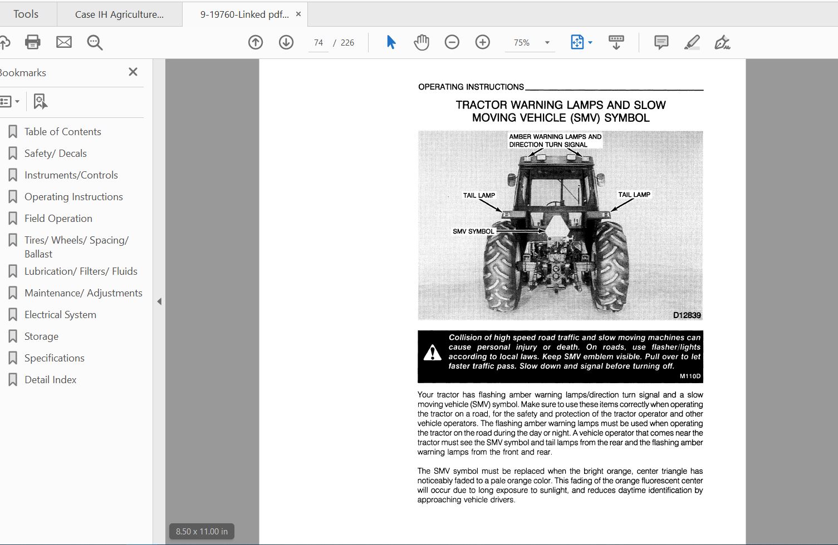Go to next page arrow
This screenshot has height=545, width=838.
(286, 42)
